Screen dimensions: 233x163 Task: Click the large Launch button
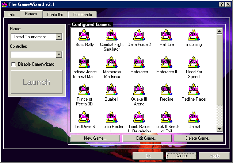[37, 82]
